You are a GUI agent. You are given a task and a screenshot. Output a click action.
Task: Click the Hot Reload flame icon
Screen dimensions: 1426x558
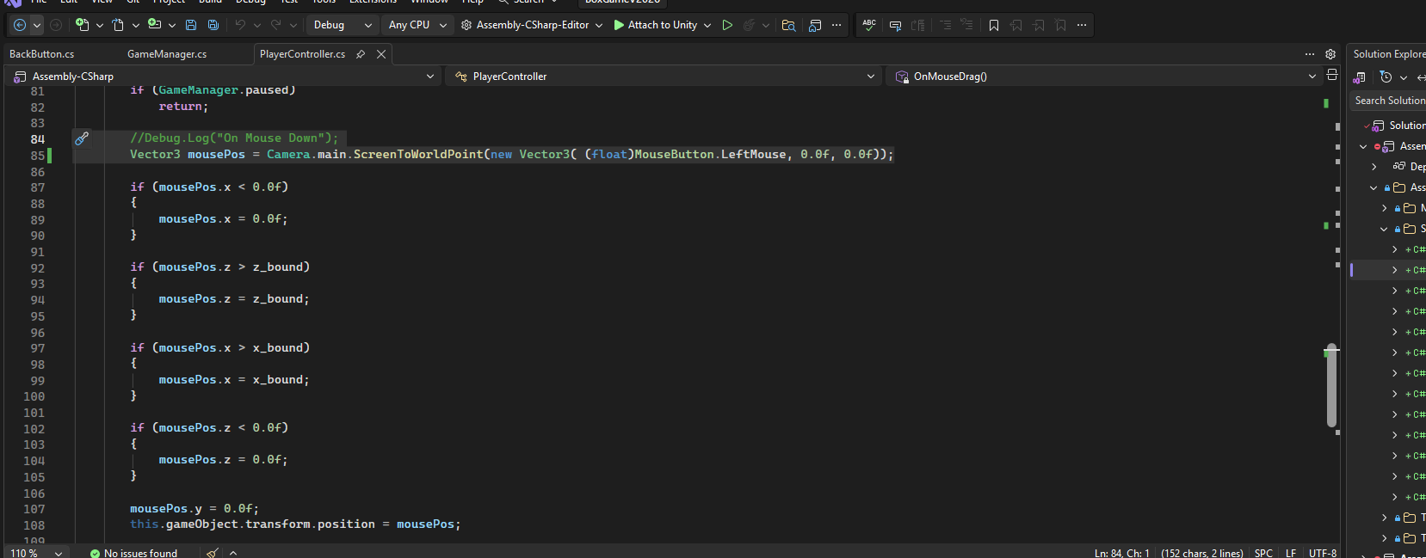click(749, 25)
